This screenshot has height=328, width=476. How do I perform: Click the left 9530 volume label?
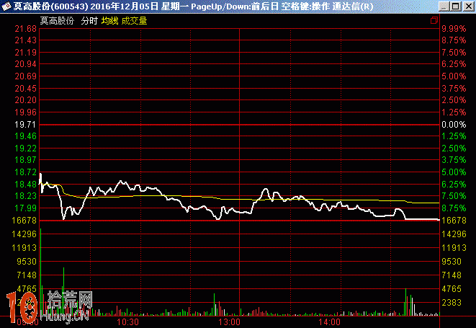click(x=27, y=262)
